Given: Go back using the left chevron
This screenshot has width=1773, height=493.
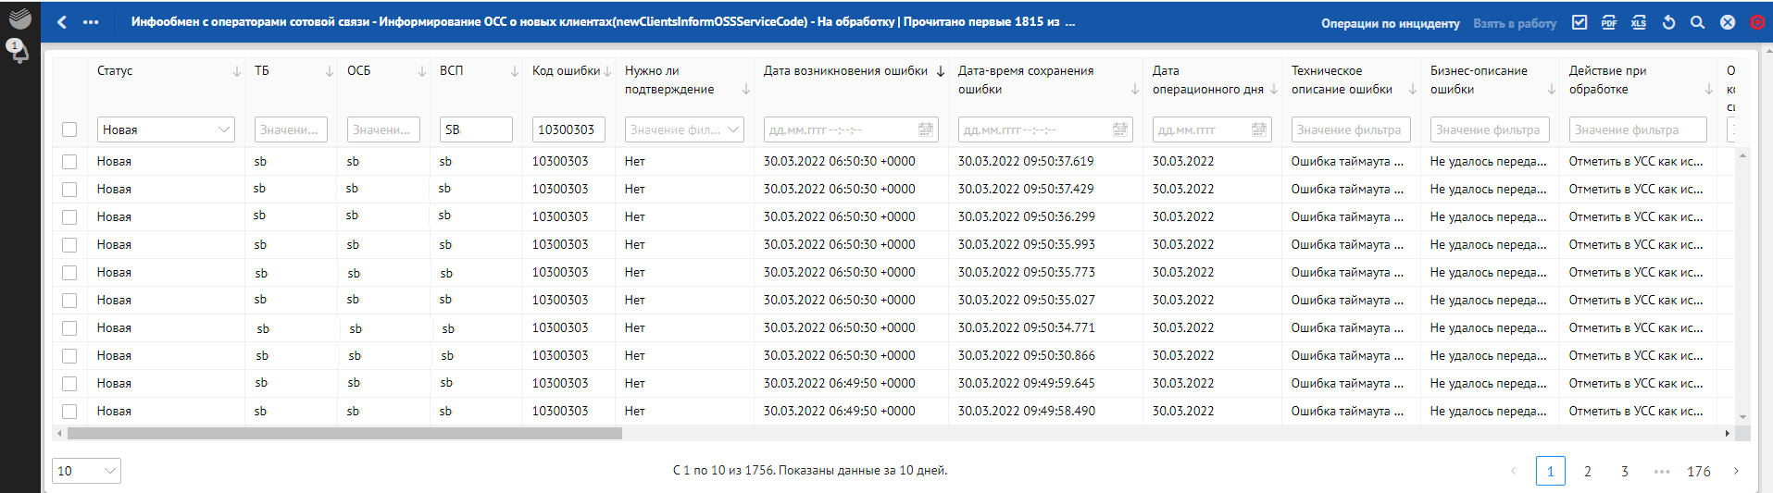Looking at the screenshot, I should tap(62, 22).
